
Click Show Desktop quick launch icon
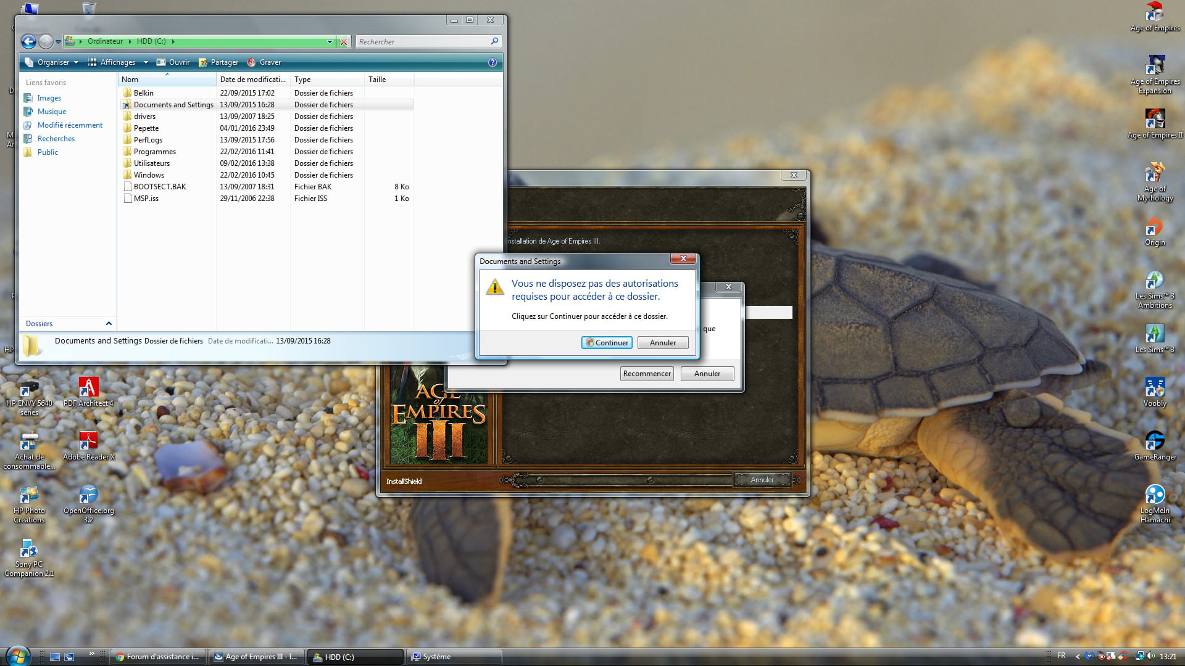pos(55,657)
